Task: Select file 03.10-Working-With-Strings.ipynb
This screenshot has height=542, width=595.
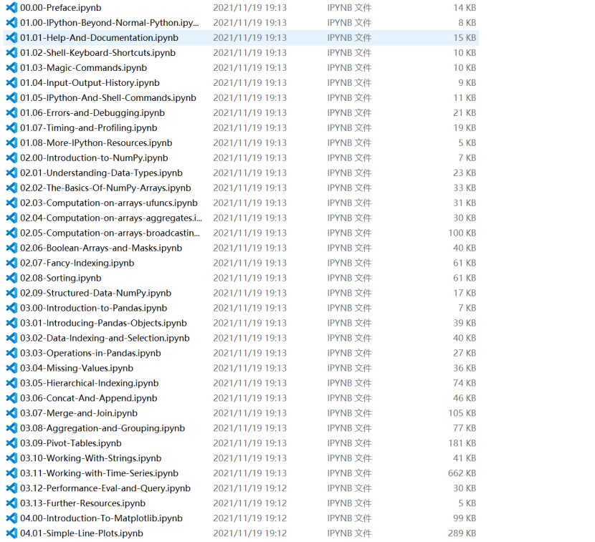Action: coord(91,458)
